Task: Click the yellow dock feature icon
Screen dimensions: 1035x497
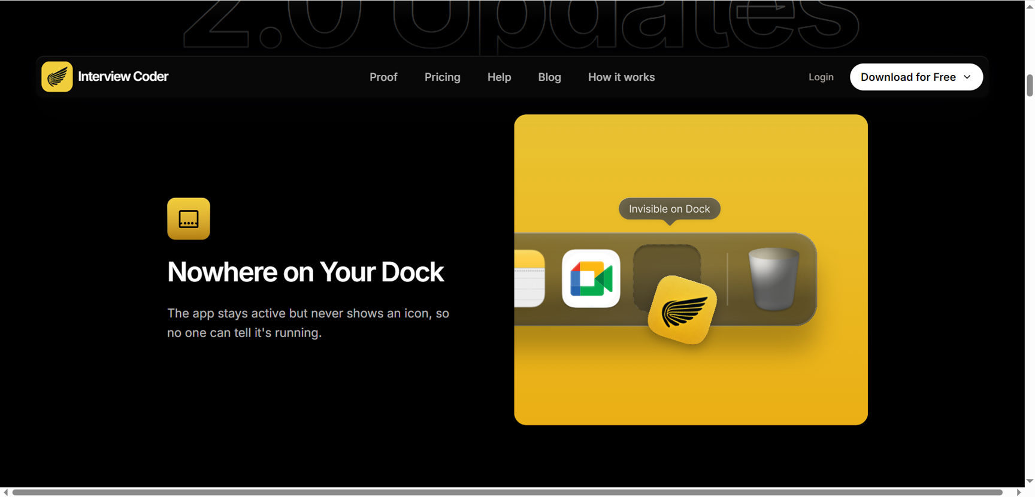Action: point(189,219)
